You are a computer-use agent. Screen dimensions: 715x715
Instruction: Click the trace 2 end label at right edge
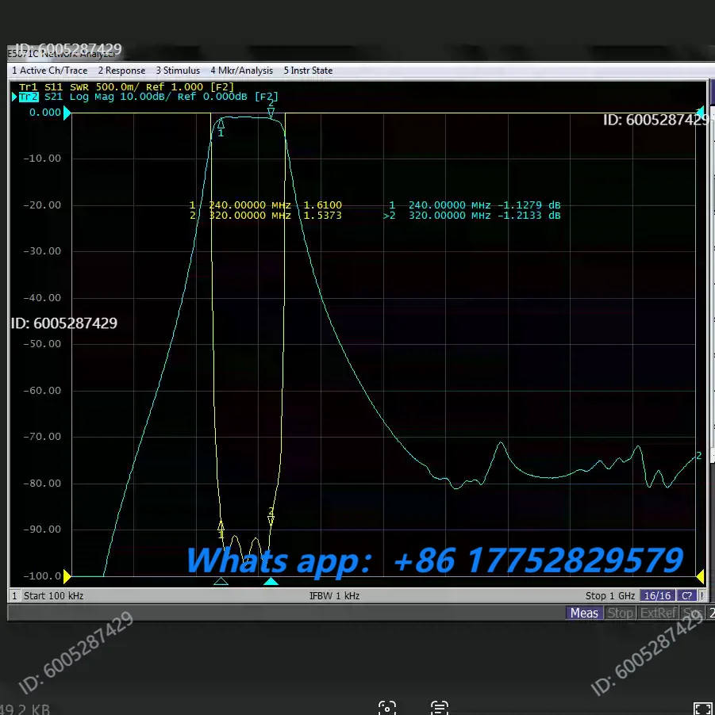(x=698, y=456)
